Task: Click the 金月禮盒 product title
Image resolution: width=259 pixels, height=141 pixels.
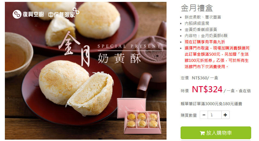Action: point(197,8)
